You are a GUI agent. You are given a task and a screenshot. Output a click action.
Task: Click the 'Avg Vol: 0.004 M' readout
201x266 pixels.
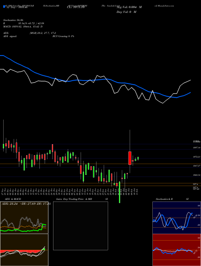pyautogui.click(x=129, y=7)
